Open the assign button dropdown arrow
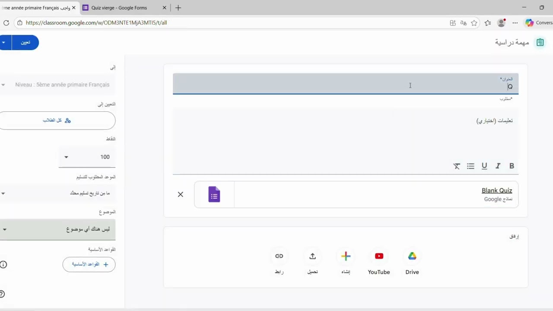This screenshot has width=553, height=311. pos(4,42)
